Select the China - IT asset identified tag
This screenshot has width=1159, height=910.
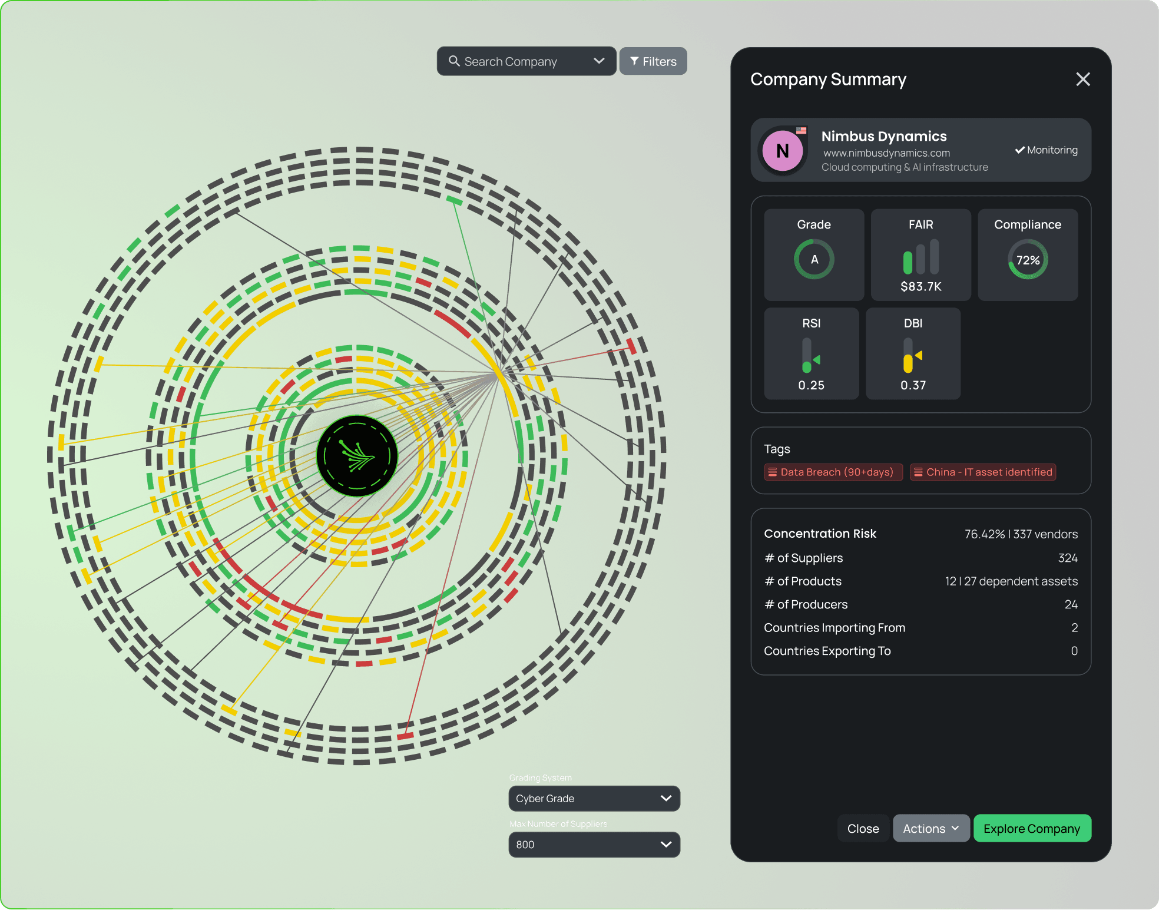982,472
